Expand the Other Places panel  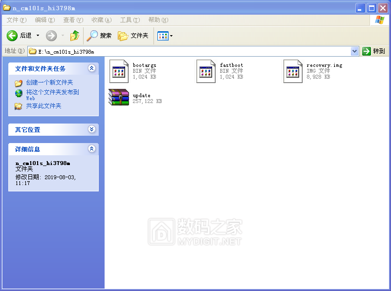(x=91, y=129)
